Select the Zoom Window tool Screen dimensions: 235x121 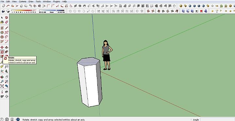click(x=7, y=82)
